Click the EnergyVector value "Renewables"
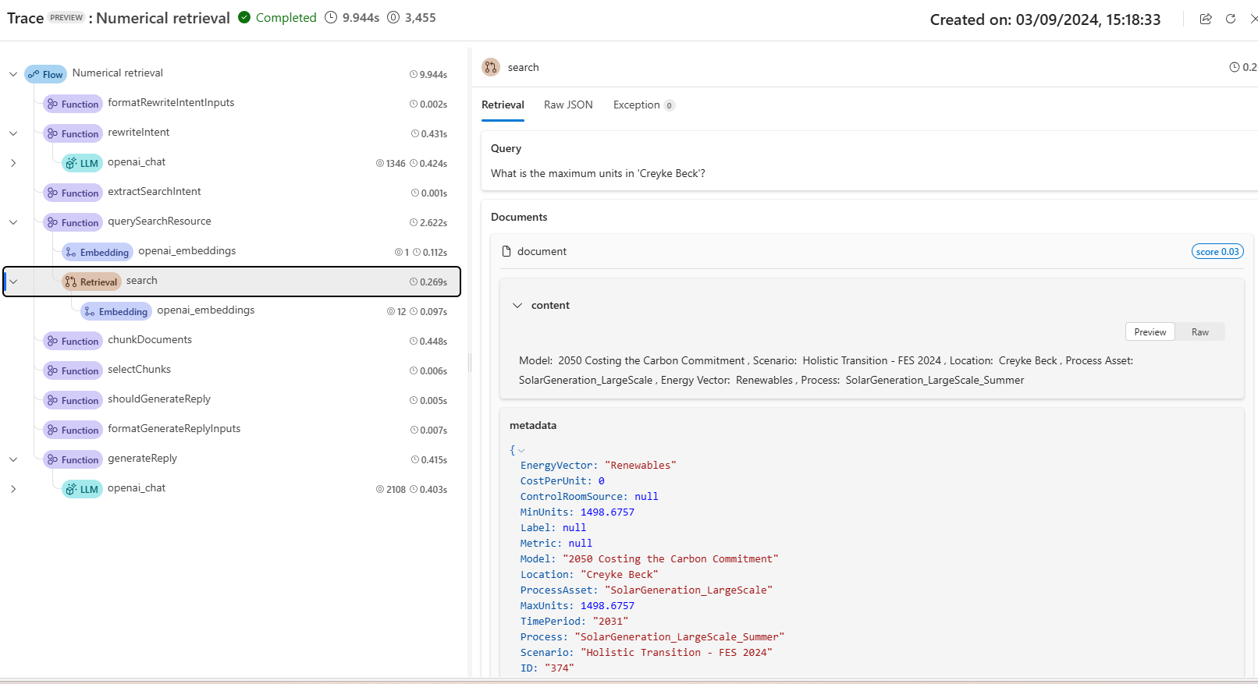The height and width of the screenshot is (684, 1258). (641, 465)
